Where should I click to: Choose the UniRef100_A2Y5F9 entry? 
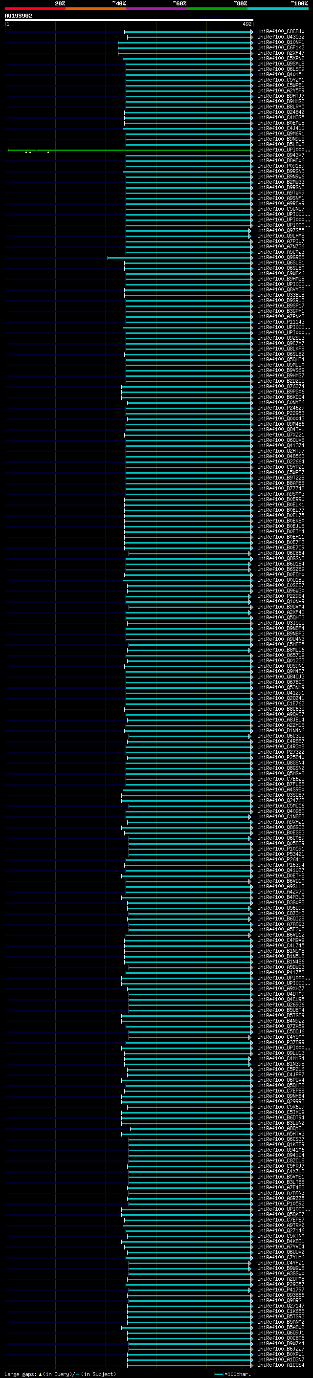[280, 90]
